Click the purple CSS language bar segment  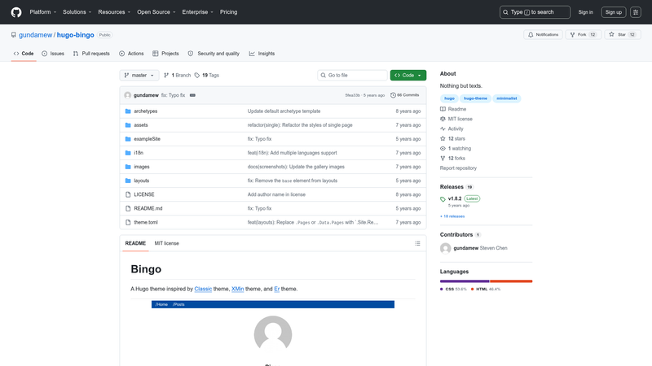[465, 281]
